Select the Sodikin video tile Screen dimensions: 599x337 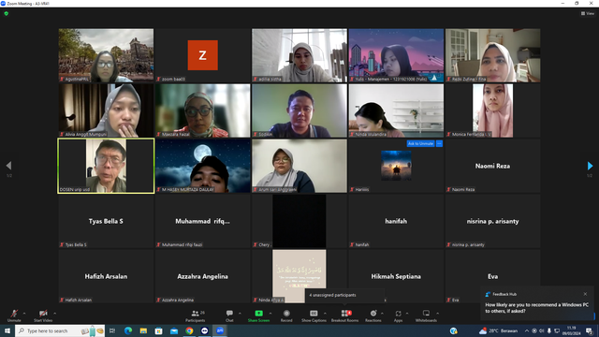coord(299,110)
